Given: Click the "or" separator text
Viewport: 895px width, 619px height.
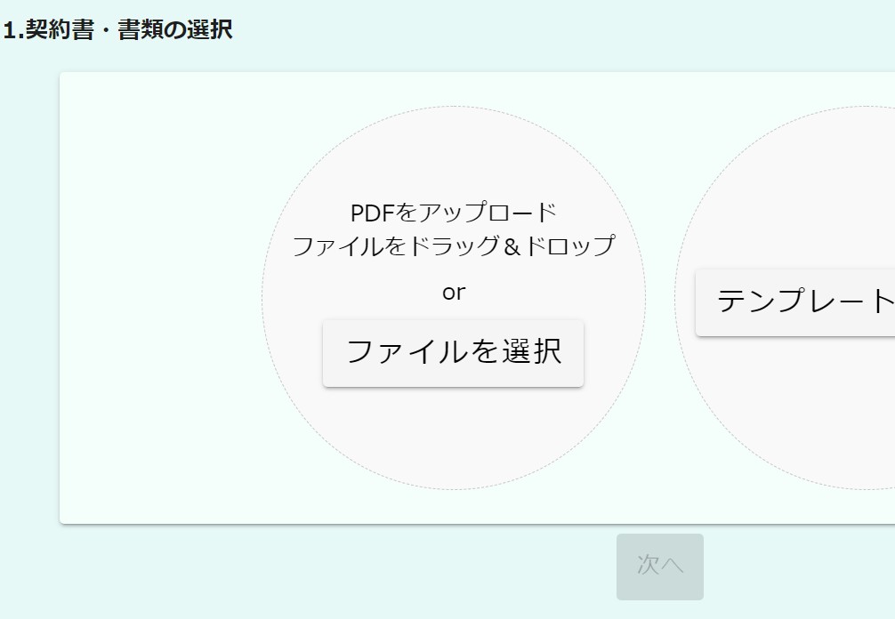Looking at the screenshot, I should 453,293.
